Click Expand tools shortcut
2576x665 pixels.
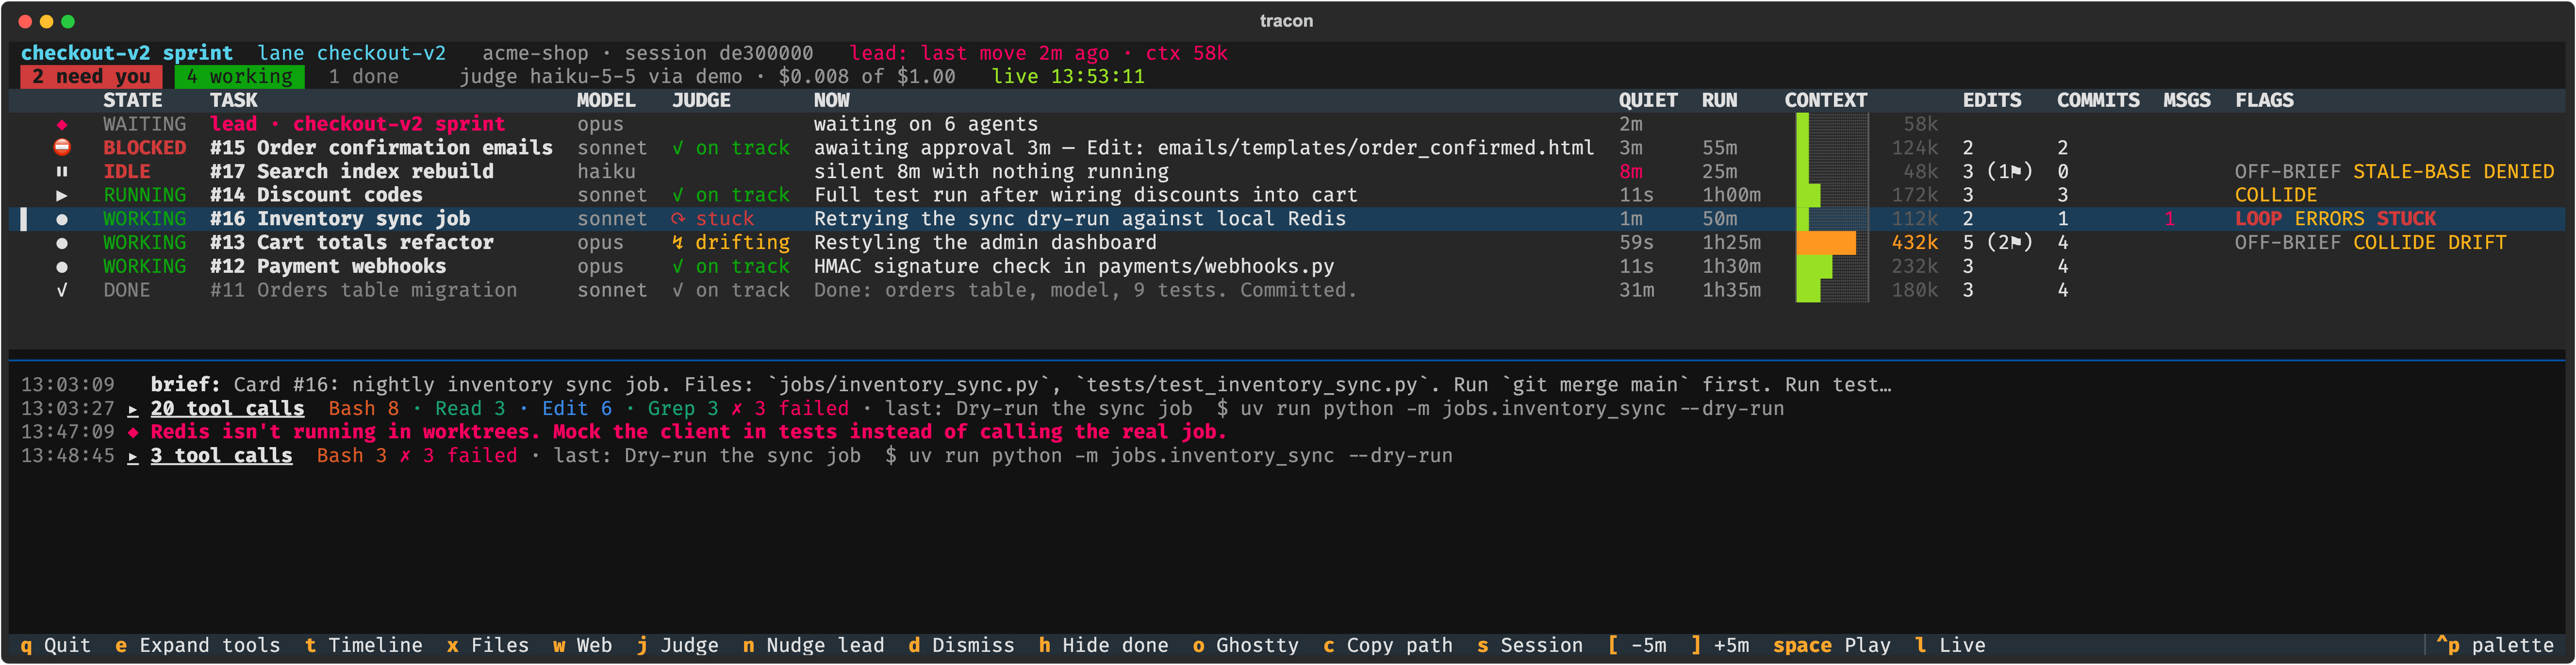coord(198,646)
